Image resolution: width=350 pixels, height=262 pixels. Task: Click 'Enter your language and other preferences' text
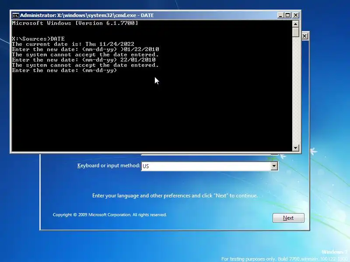pos(175,196)
